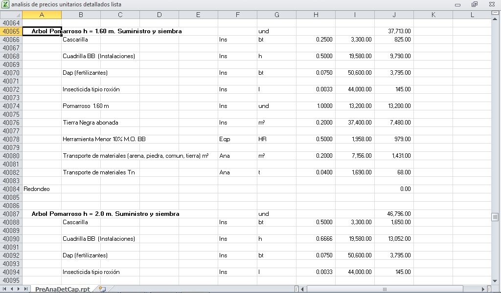Click the 'Tierra Negra abonada' cell
The height and width of the screenshot is (293, 501).
coord(91,123)
